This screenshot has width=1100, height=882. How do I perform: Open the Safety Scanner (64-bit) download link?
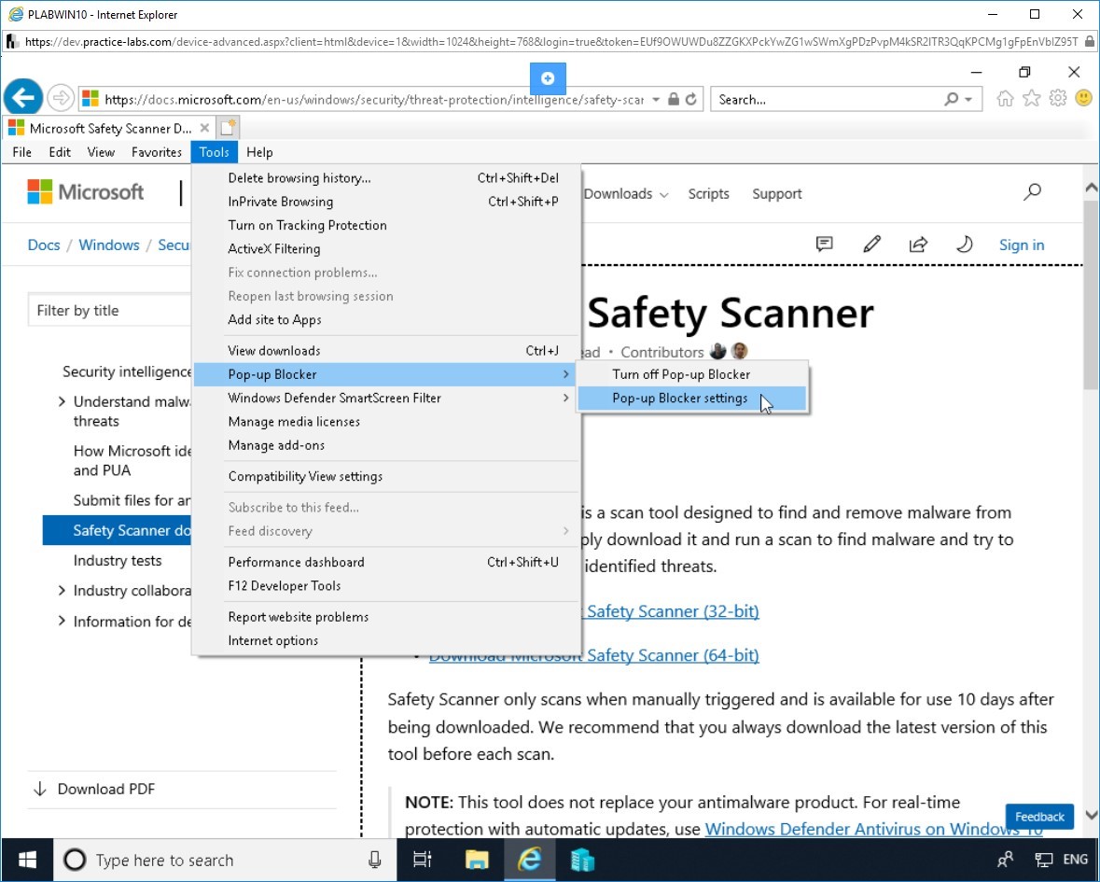tap(593, 655)
